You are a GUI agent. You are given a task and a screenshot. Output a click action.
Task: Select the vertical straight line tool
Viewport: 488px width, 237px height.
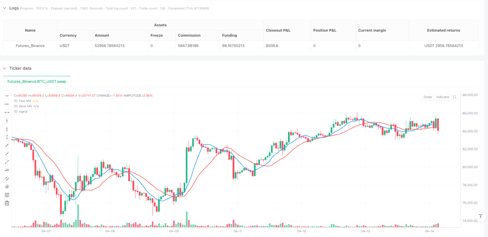7,120
